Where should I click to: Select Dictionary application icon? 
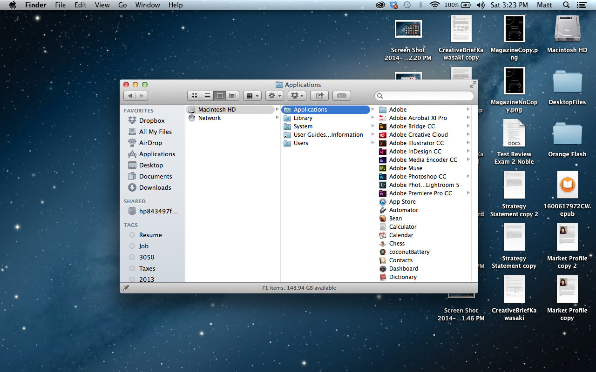383,277
